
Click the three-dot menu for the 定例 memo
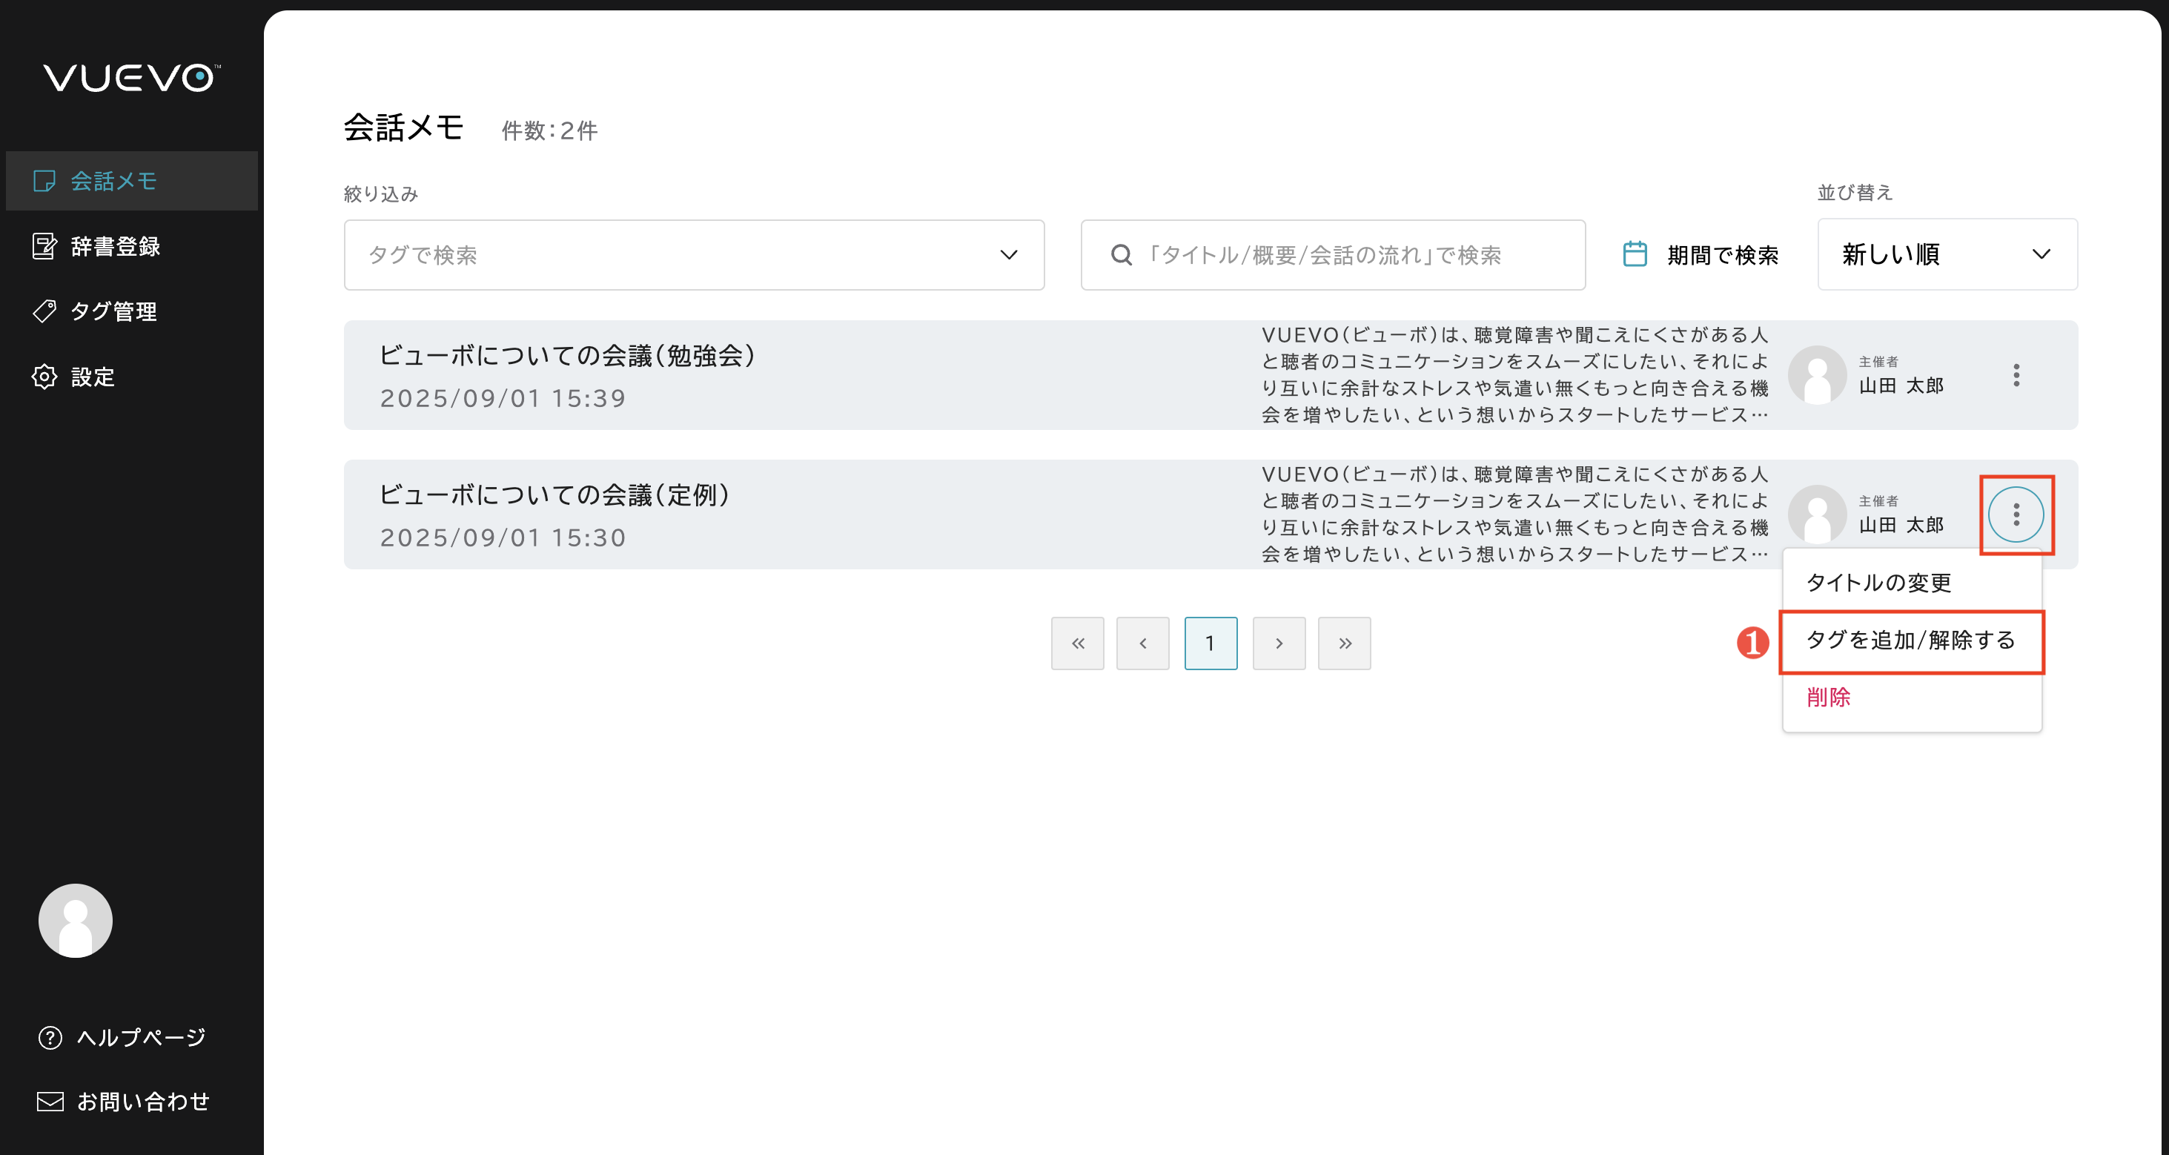coord(2016,514)
